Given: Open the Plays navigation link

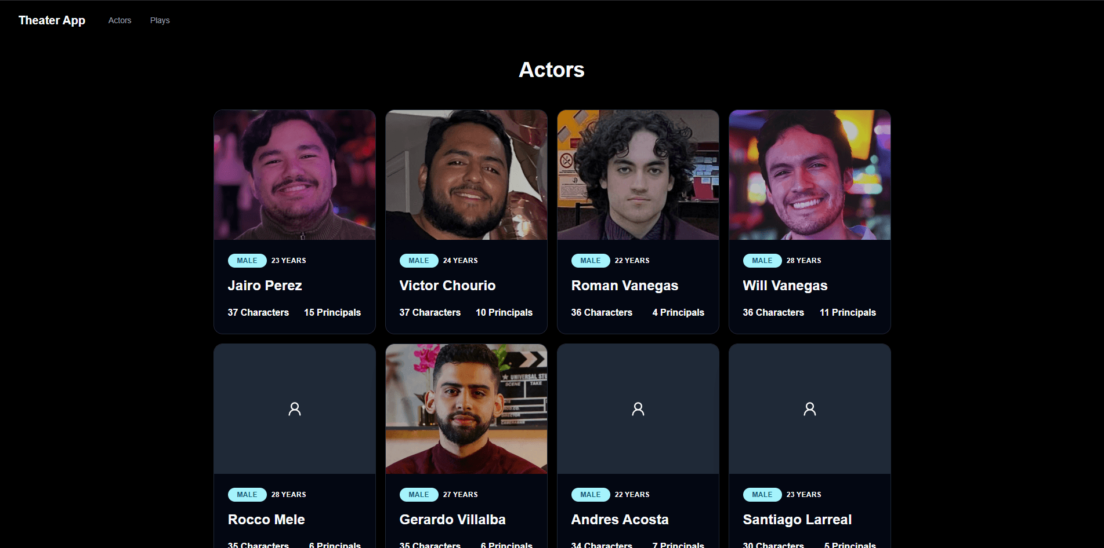Looking at the screenshot, I should coord(160,20).
